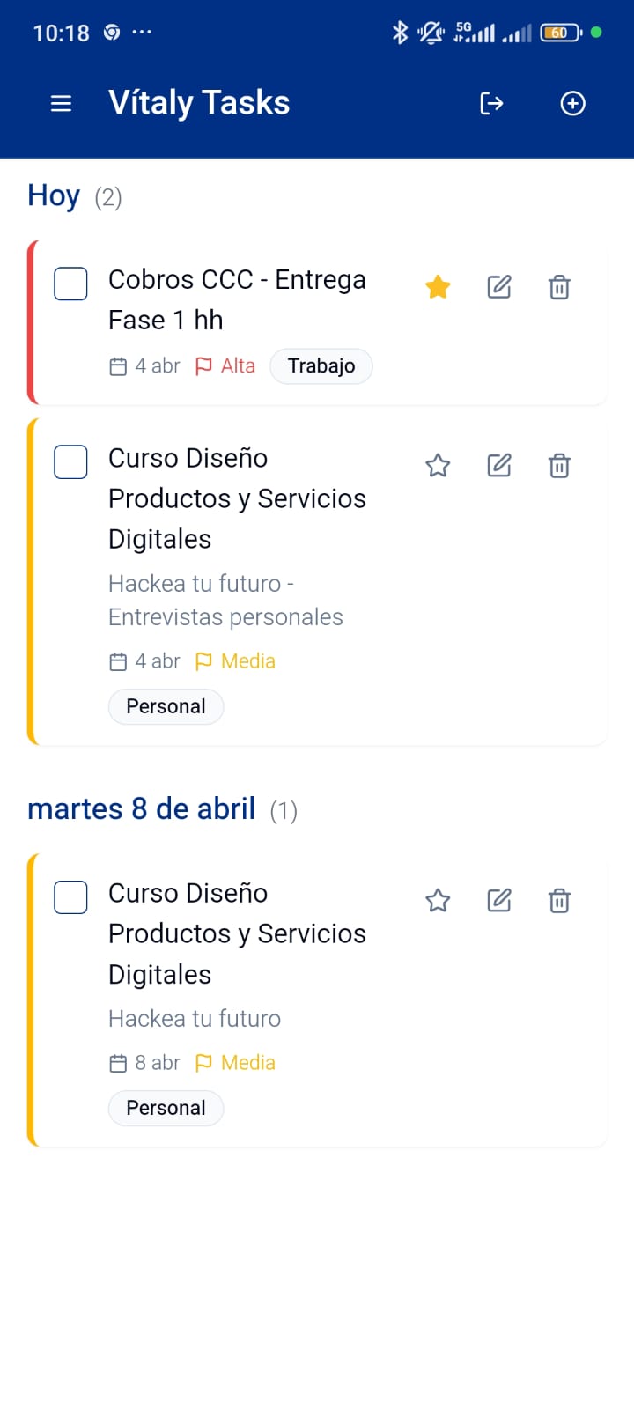Viewport: 634px width, 1409px height.
Task: Delete the Cobros CCC task
Action: click(559, 287)
